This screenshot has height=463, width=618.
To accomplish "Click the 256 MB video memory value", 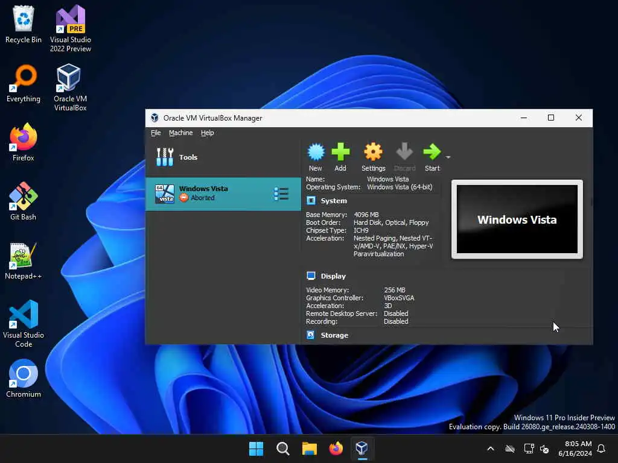I will coord(395,290).
